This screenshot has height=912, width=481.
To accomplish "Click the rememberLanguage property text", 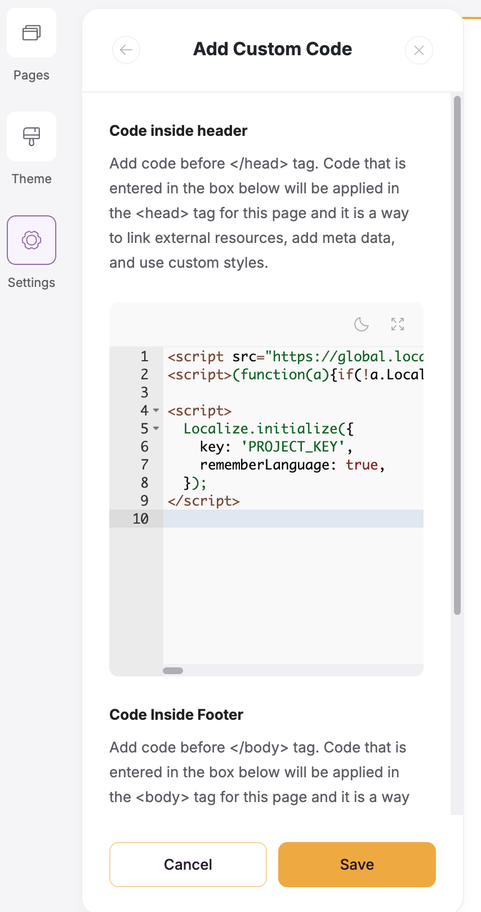I will 264,465.
